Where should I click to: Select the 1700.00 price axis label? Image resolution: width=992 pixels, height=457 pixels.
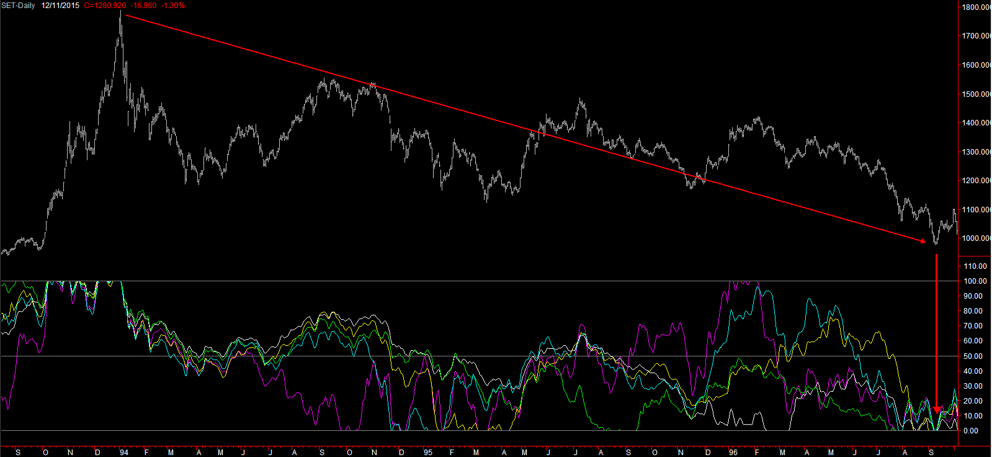click(976, 36)
